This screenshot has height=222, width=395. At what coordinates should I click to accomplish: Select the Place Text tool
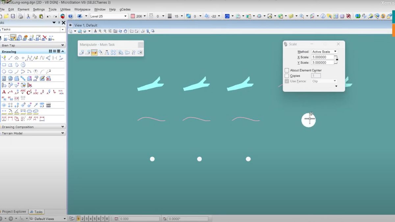tap(4, 92)
